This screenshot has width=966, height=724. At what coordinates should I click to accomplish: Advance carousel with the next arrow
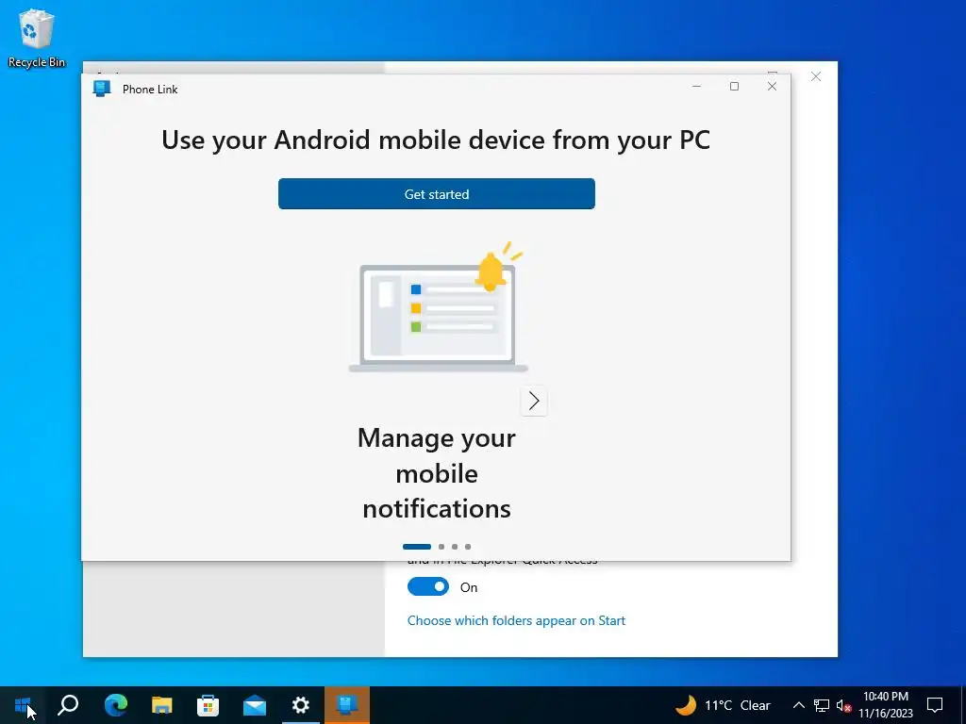tap(534, 401)
